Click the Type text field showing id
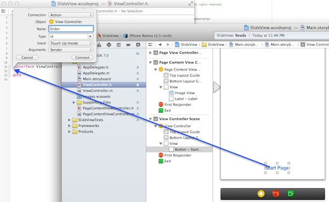Image resolution: width=329 pixels, height=202 pixels. pyautogui.click(x=68, y=36)
